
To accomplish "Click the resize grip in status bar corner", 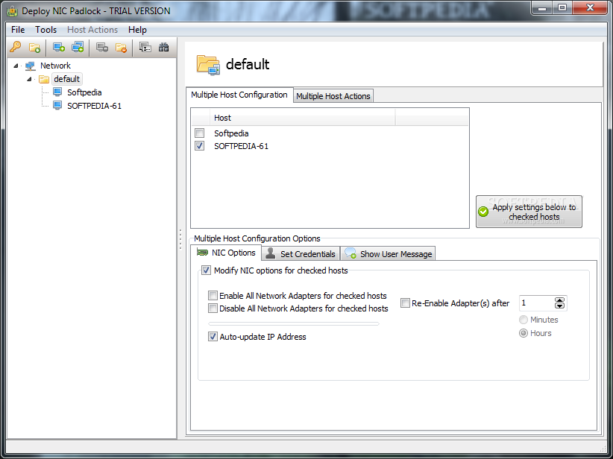I will 603,448.
